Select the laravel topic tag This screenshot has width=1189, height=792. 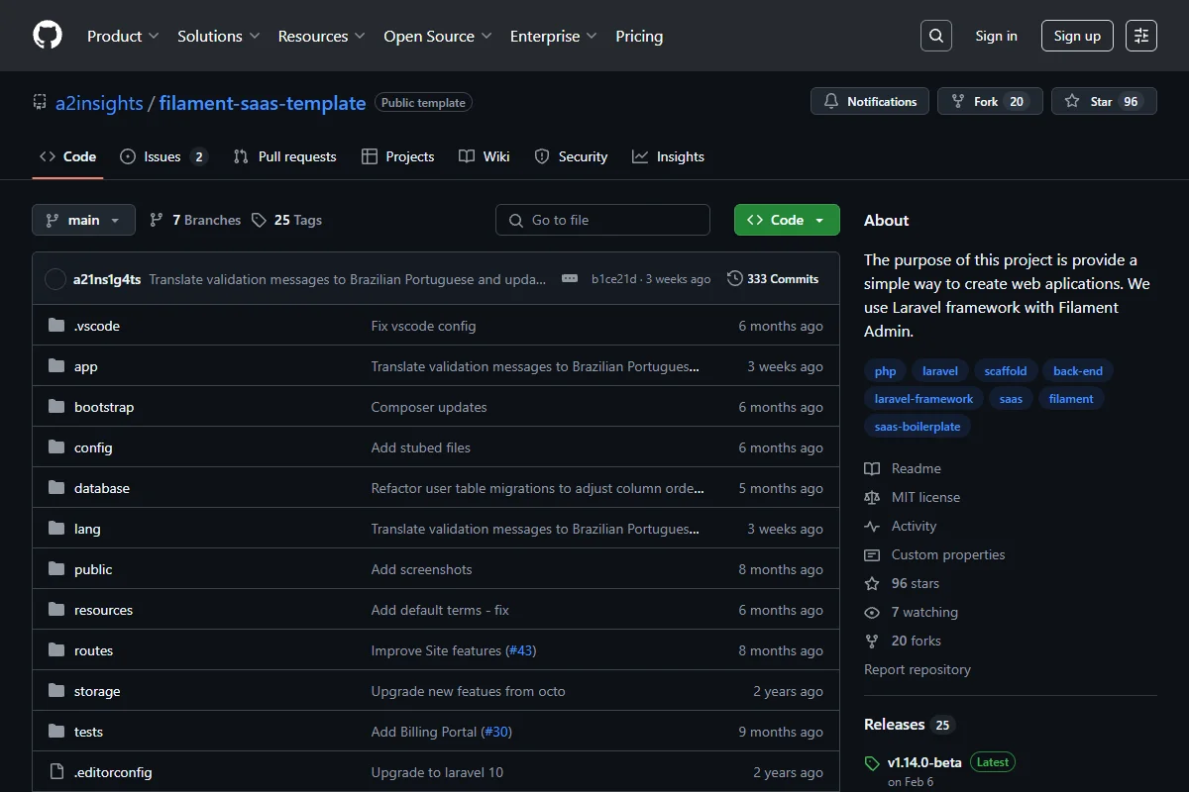pos(940,371)
